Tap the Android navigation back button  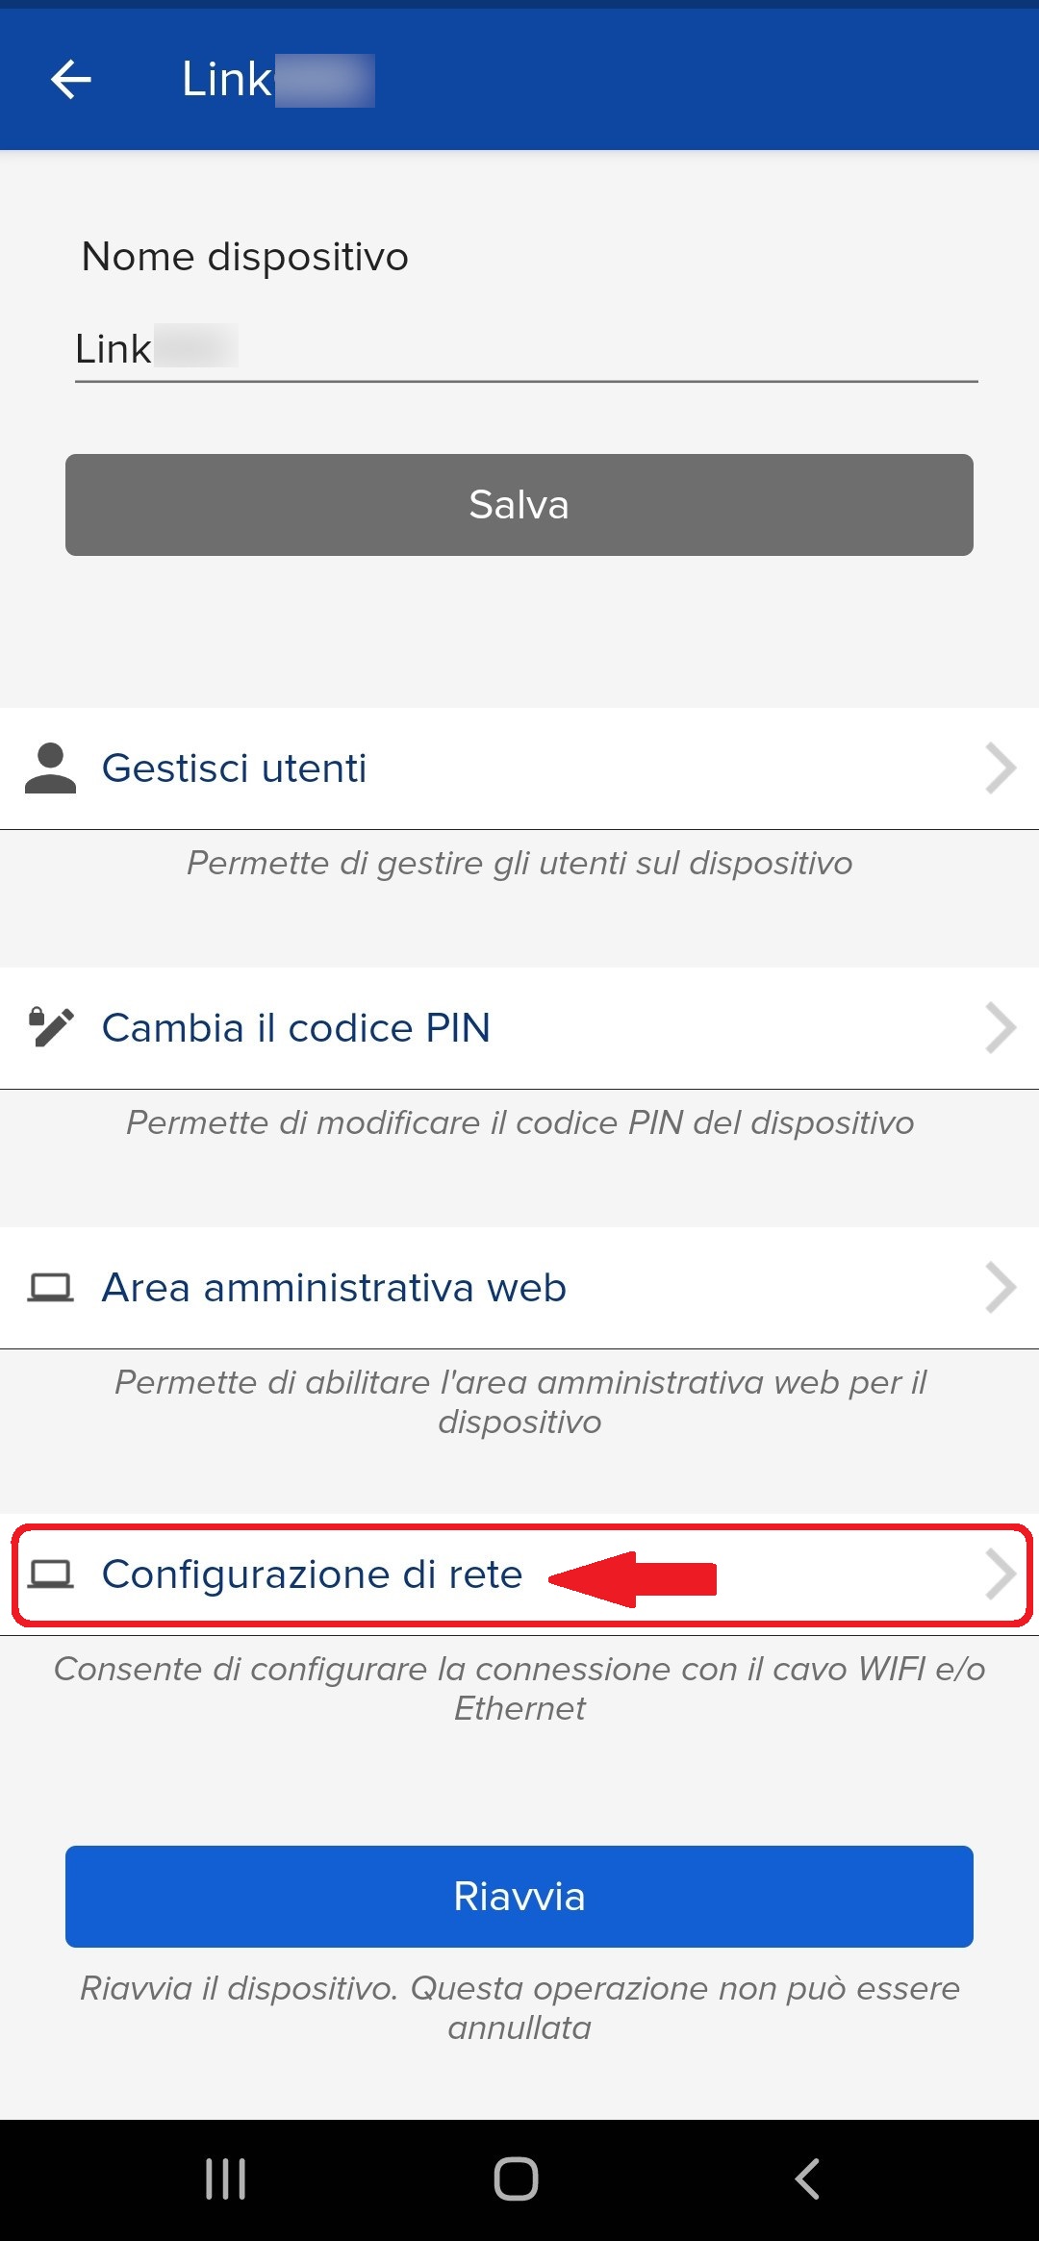click(x=808, y=2178)
